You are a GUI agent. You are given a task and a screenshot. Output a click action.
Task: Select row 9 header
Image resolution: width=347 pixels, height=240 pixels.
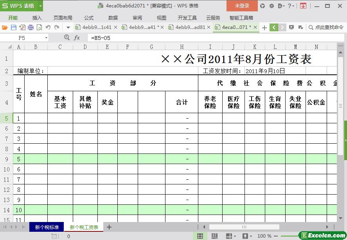tap(6, 159)
